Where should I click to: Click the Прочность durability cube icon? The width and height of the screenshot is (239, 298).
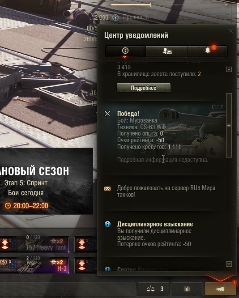coord(115,17)
